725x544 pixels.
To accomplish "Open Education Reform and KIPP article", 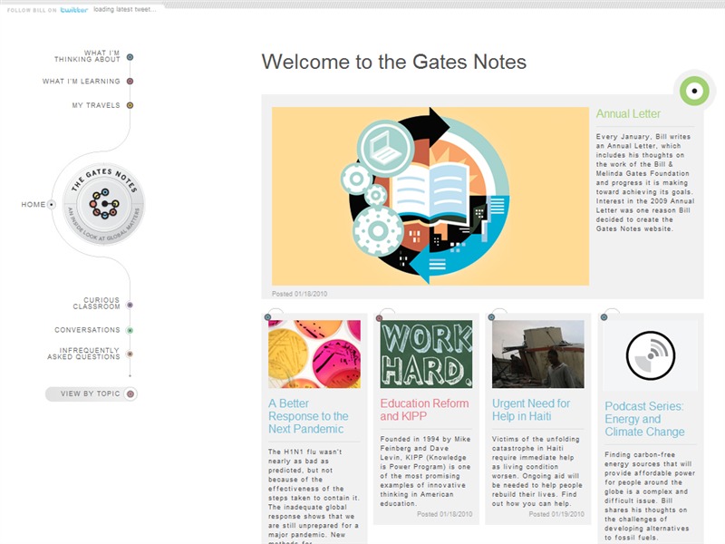I will tap(424, 410).
